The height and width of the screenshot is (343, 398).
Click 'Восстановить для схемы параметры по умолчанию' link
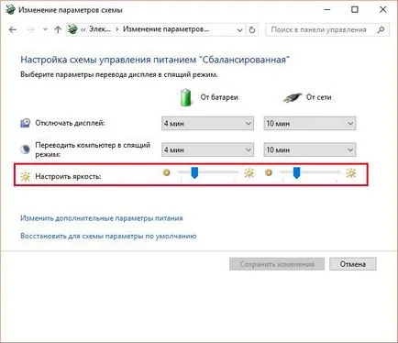(x=108, y=236)
